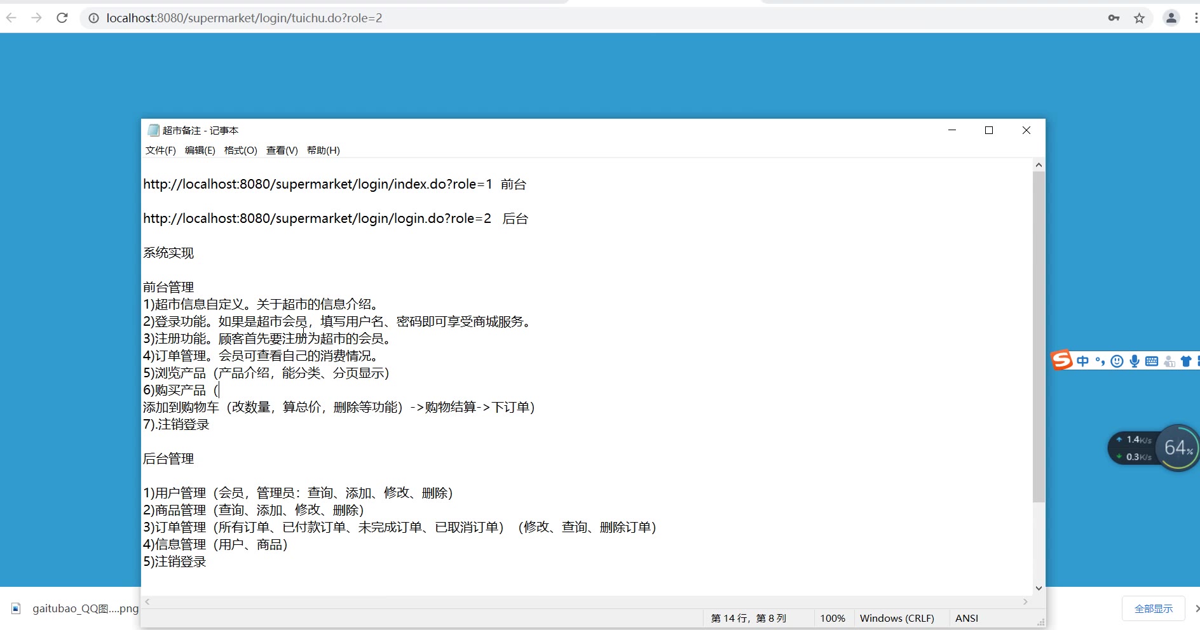Click the 64% memory usage circle widget
The height and width of the screenshot is (630, 1200).
coord(1178,448)
